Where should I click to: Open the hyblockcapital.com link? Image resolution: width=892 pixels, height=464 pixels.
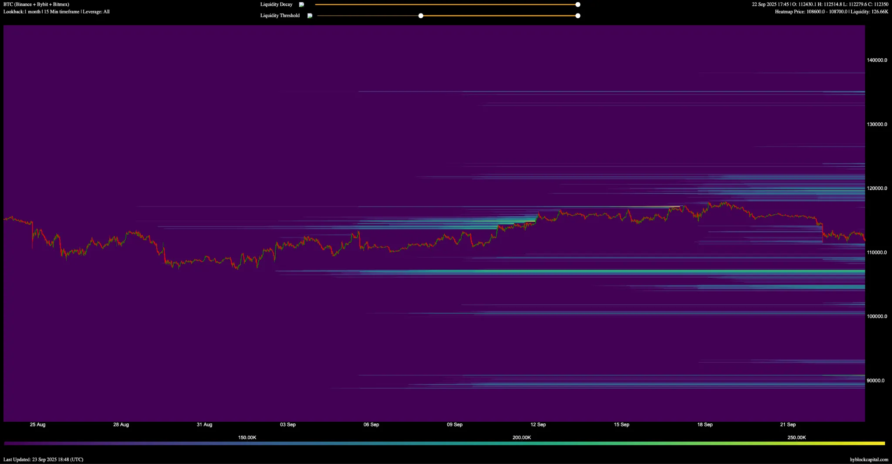point(868,459)
